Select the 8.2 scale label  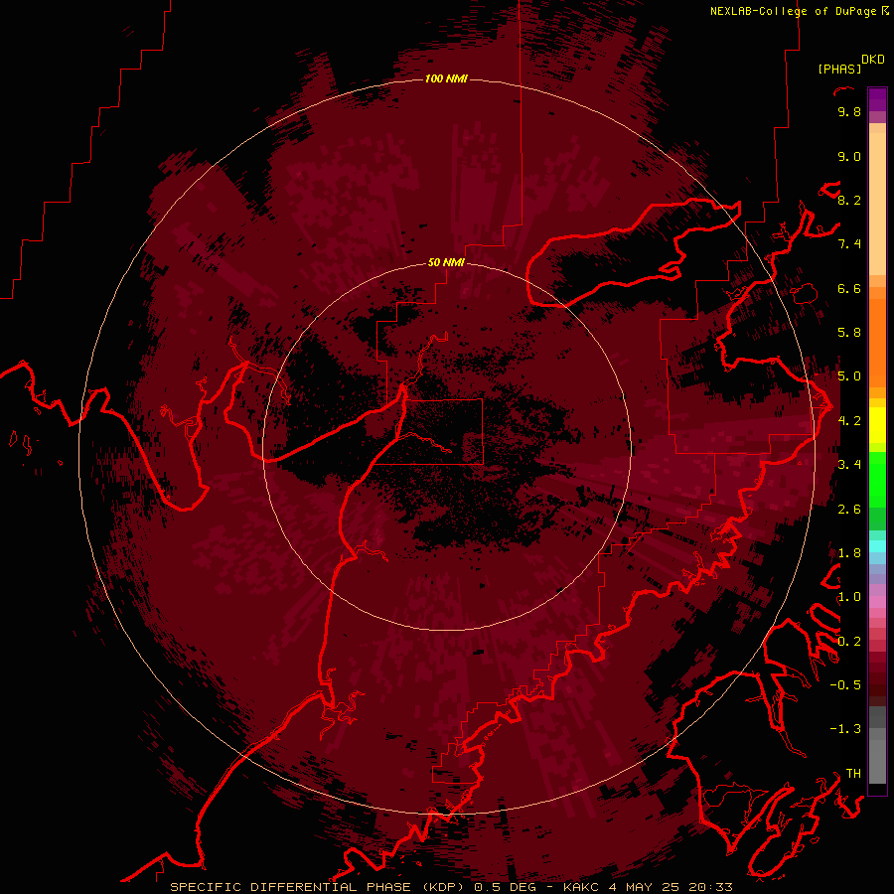click(x=849, y=200)
